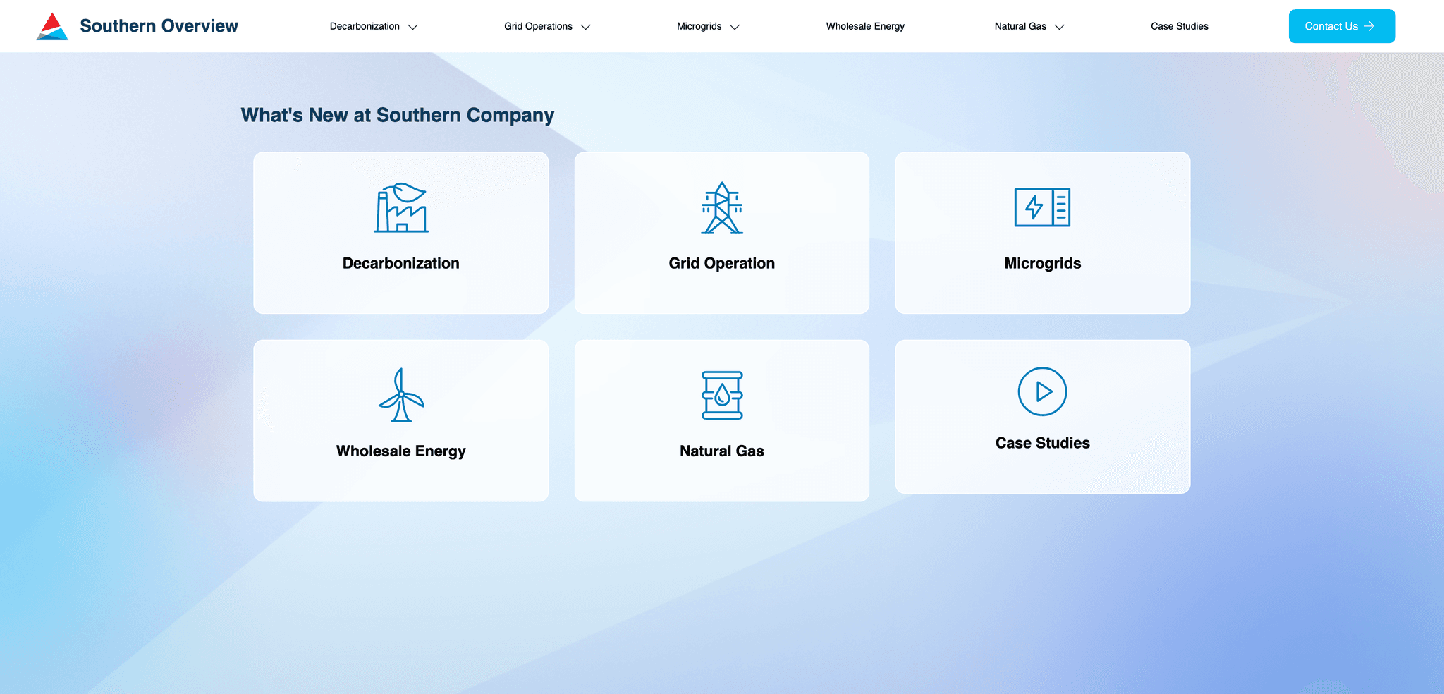Open the Natural Gas card title

722,451
